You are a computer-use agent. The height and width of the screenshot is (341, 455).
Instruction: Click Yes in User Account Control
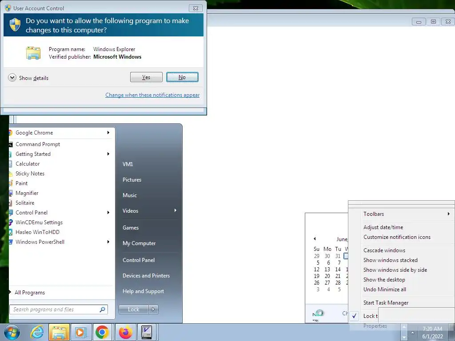pyautogui.click(x=146, y=77)
